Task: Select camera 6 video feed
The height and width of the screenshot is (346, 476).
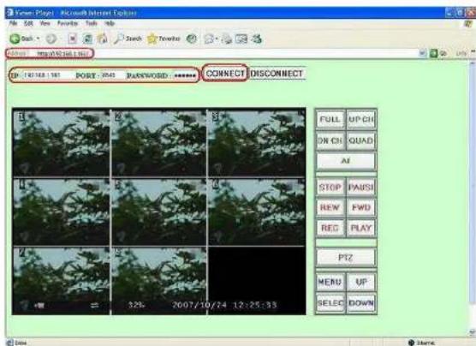Action: (257, 212)
